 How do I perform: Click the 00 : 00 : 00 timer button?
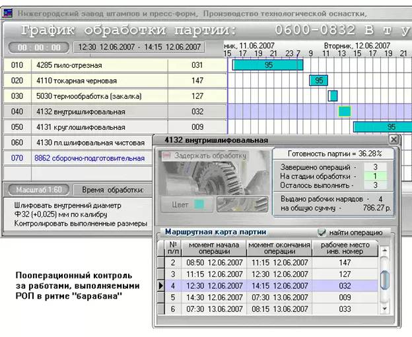coord(39,47)
